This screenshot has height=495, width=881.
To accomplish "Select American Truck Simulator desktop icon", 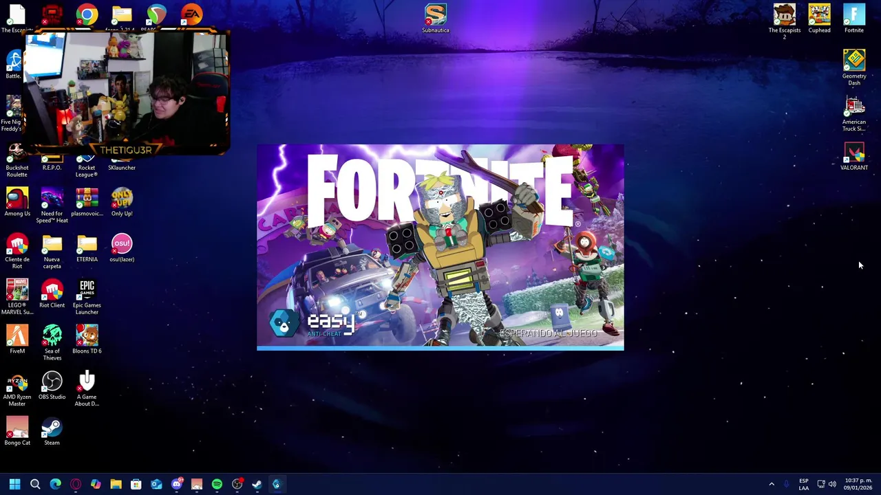I will 853,113.
